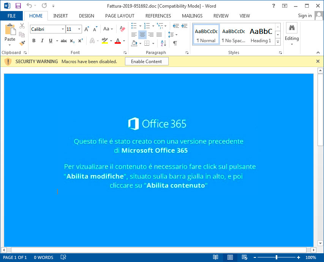This screenshot has width=324, height=262.
Task: Toggle Italic formatting
Action: coord(42,41)
